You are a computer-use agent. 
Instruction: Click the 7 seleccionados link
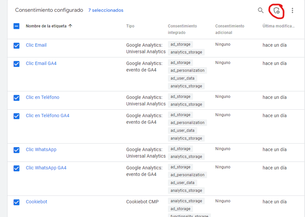coord(106,10)
